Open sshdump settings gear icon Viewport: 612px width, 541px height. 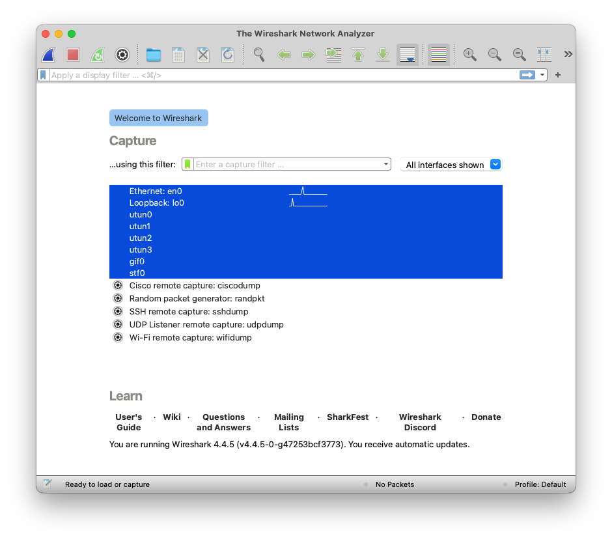117,311
